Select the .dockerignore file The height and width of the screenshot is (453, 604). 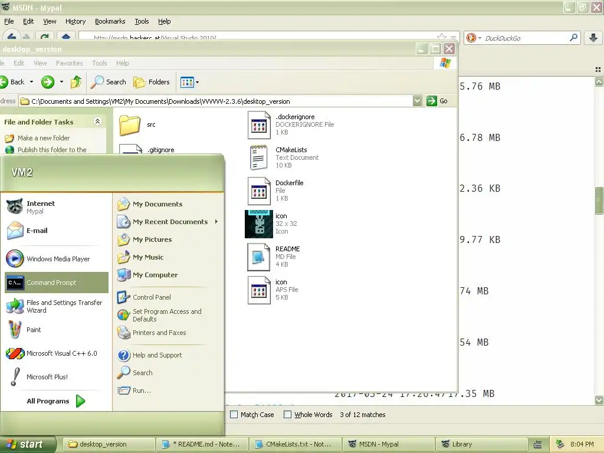pyautogui.click(x=291, y=124)
